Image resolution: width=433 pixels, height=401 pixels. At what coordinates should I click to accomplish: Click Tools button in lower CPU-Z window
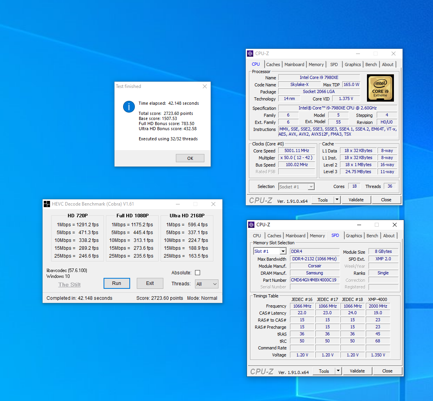(x=324, y=371)
